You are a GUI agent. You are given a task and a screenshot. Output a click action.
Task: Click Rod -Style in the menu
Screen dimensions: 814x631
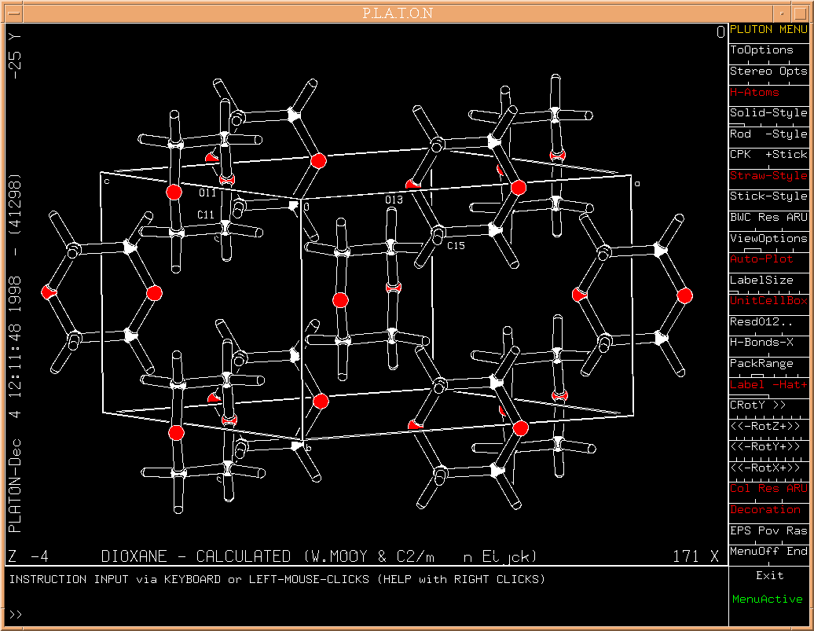[x=768, y=134]
